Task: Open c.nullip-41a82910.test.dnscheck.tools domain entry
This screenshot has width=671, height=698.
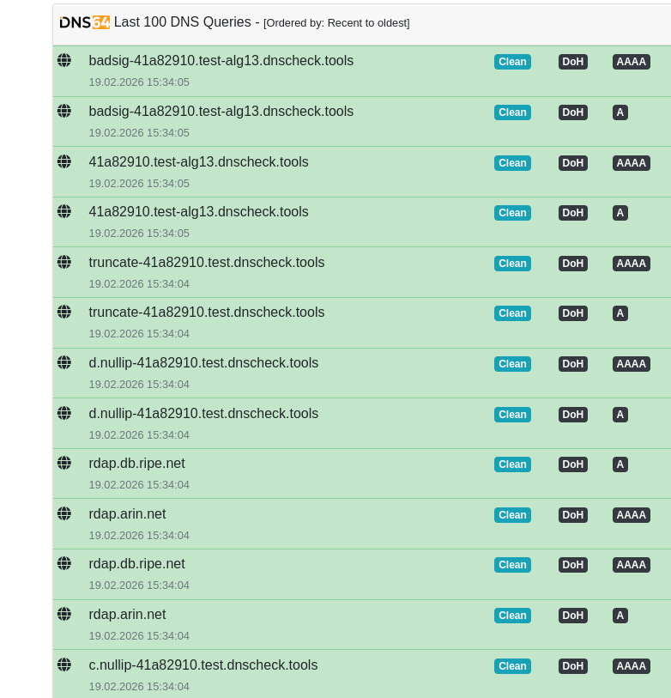Action: coord(203,665)
